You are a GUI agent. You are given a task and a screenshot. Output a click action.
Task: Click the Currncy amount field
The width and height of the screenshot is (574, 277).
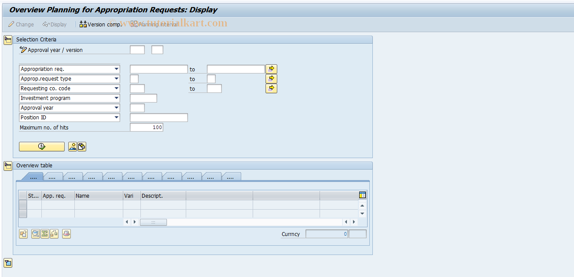(327, 234)
